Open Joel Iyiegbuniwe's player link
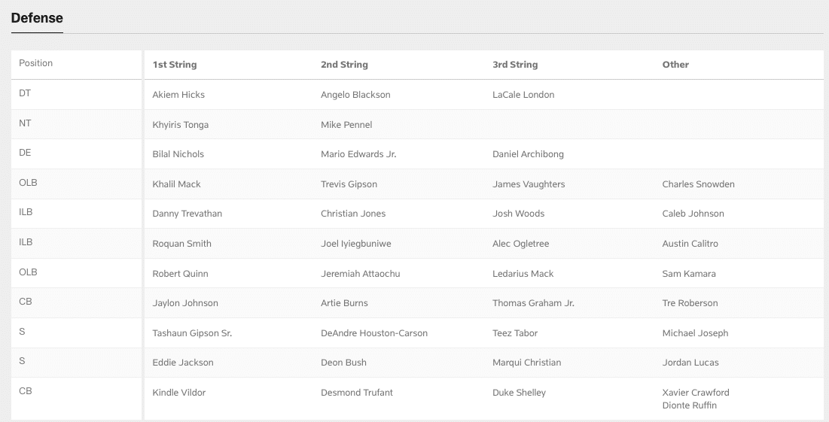 [x=355, y=244]
